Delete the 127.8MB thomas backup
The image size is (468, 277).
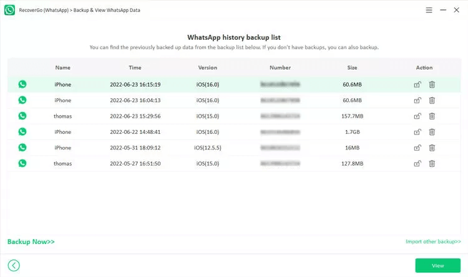point(432,164)
